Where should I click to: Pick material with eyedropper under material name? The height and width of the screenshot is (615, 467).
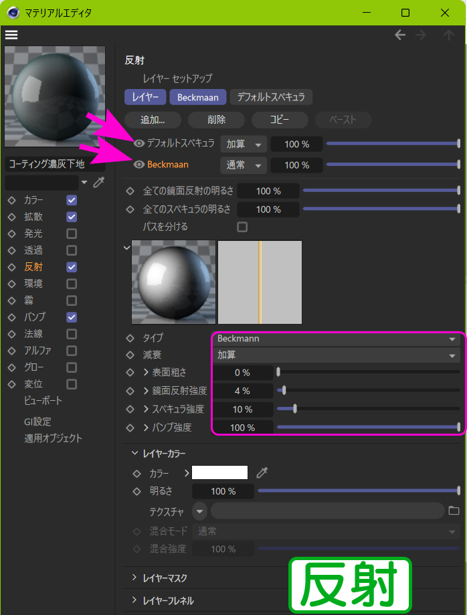[x=98, y=182]
